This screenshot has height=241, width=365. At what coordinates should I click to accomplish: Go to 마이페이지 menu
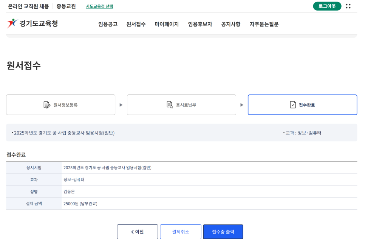click(x=167, y=24)
